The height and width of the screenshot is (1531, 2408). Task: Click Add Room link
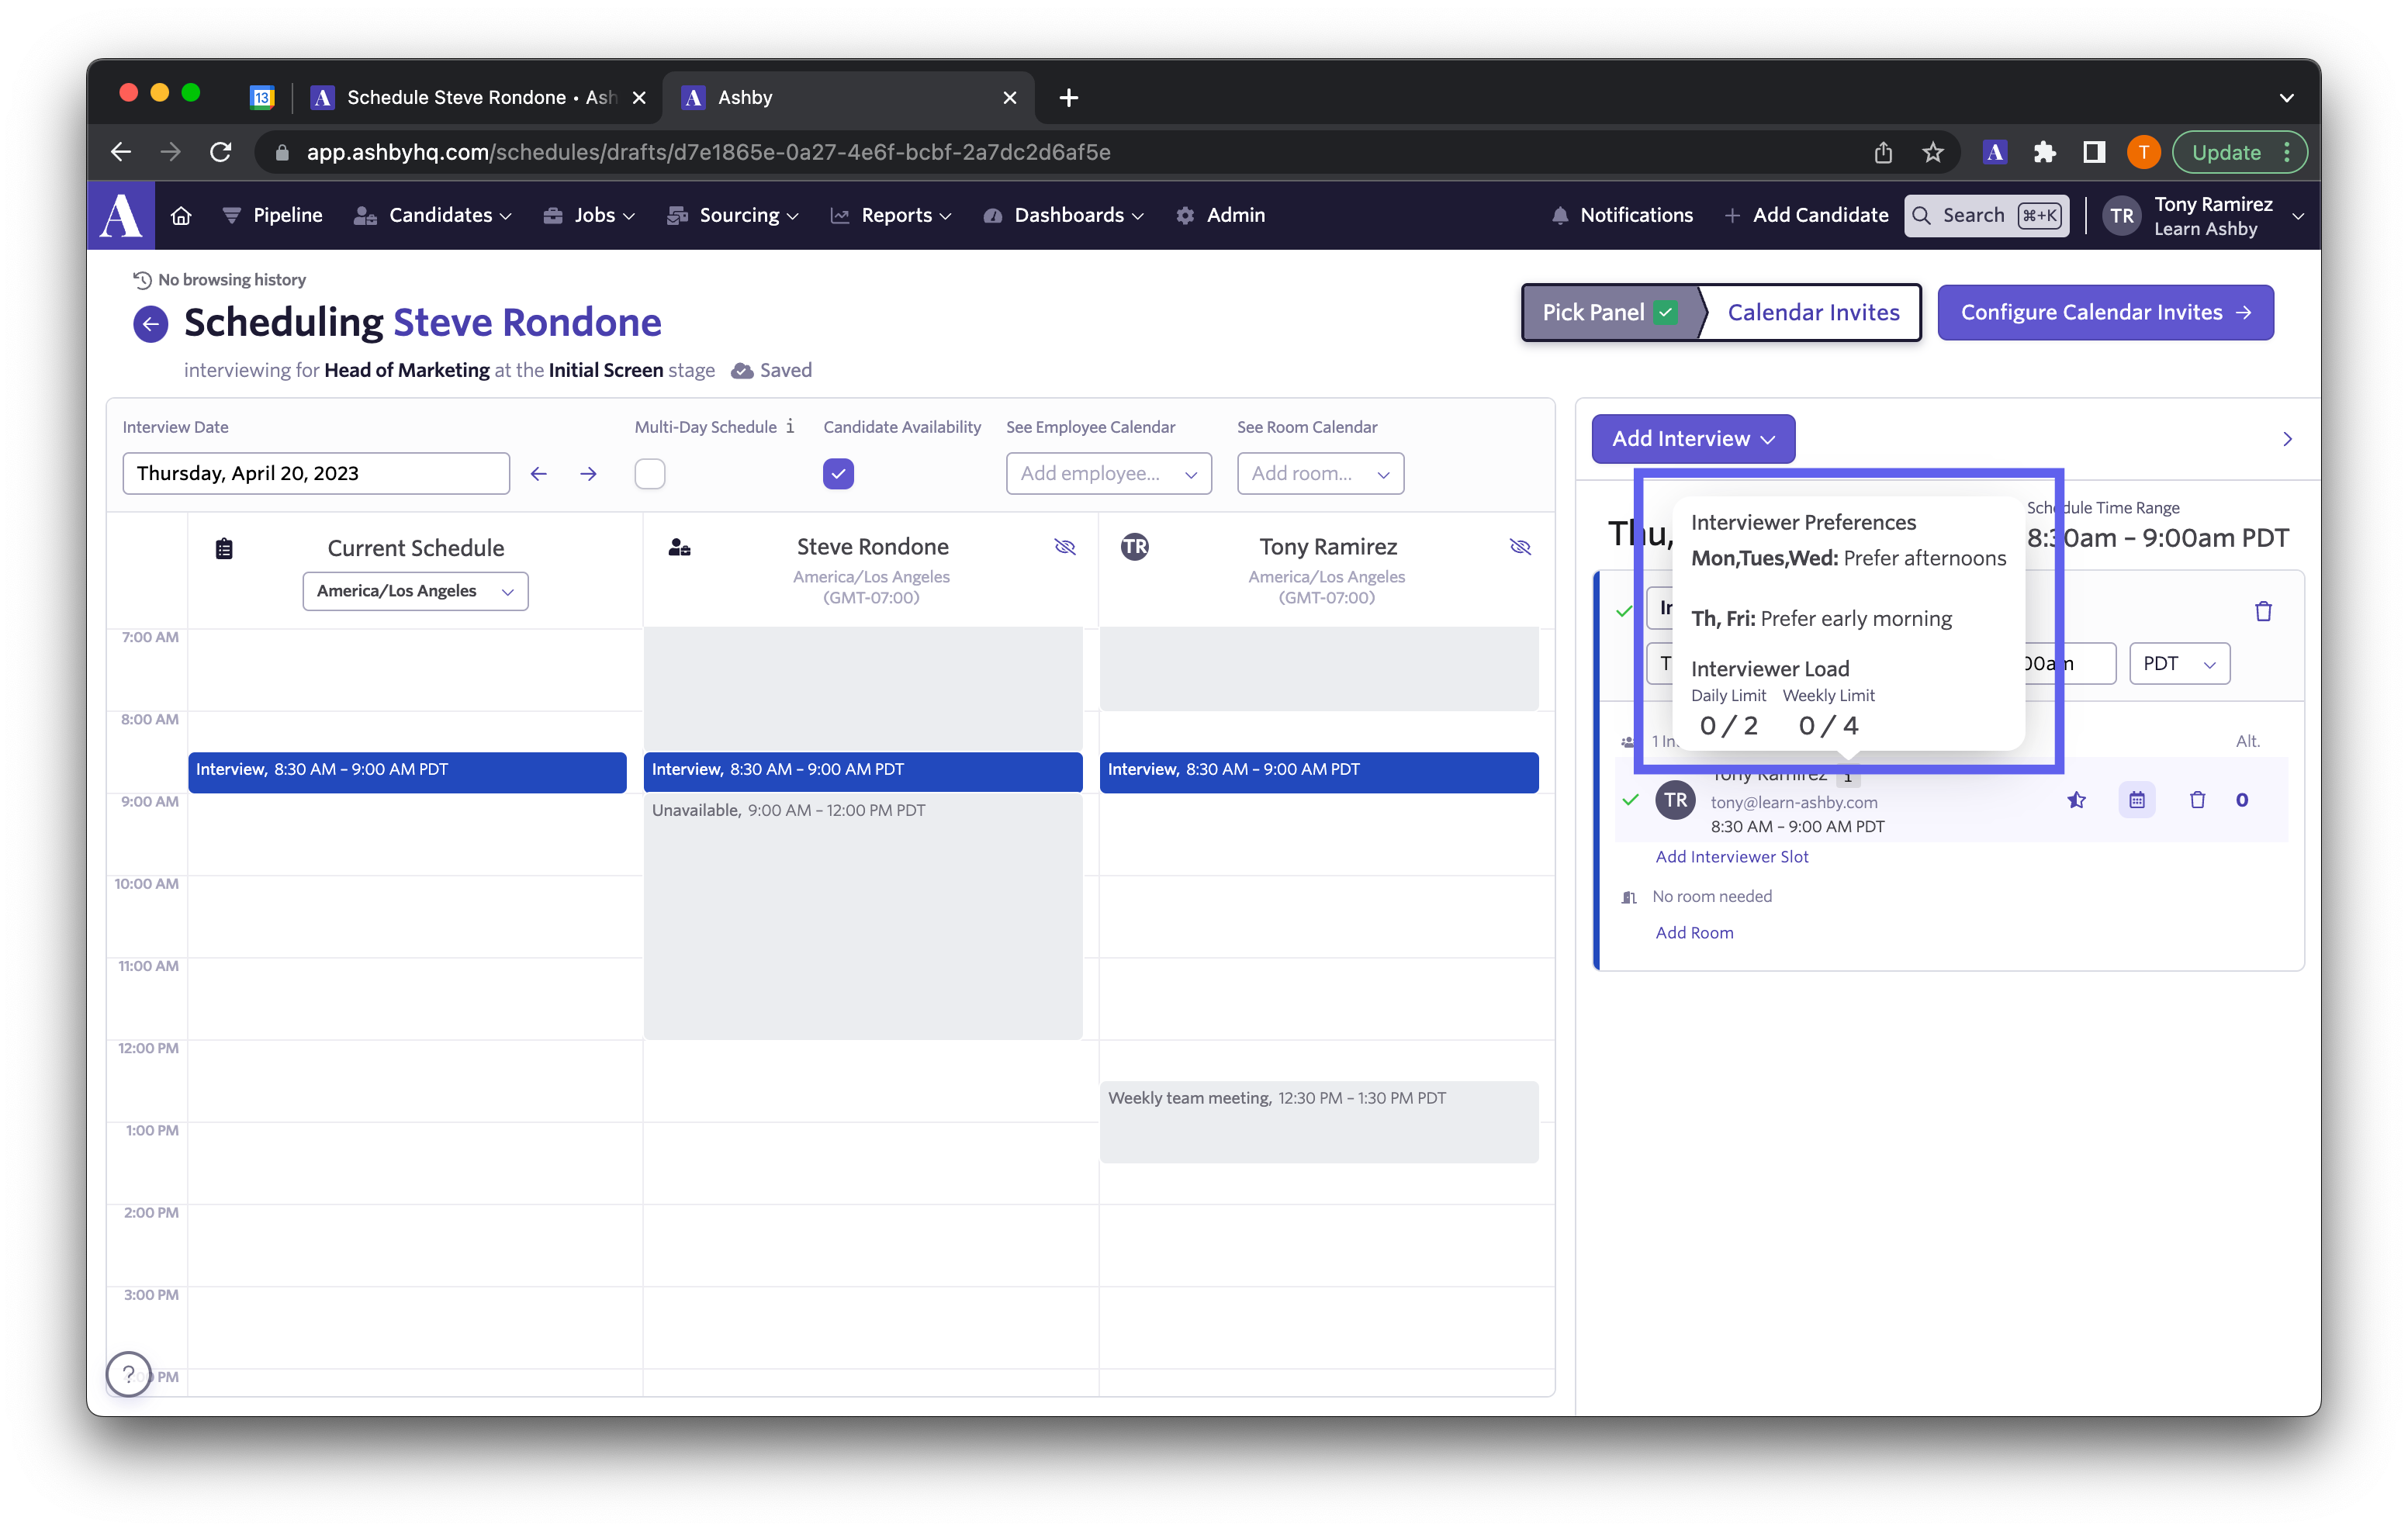[x=1694, y=933]
